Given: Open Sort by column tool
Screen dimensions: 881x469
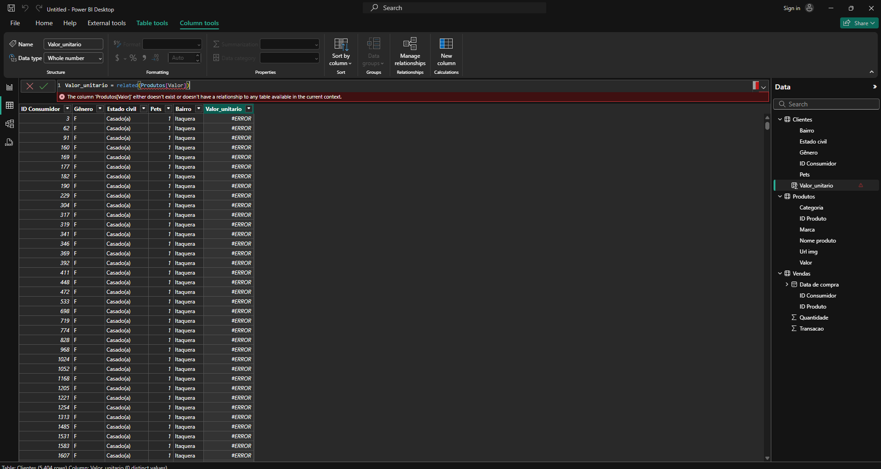Looking at the screenshot, I should (x=341, y=52).
